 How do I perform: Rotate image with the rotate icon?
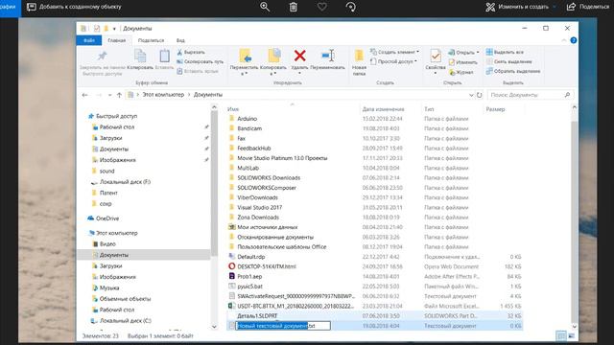pyautogui.click(x=351, y=7)
